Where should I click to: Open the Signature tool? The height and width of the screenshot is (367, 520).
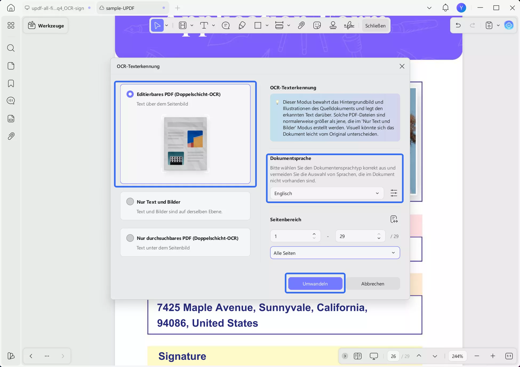(349, 25)
